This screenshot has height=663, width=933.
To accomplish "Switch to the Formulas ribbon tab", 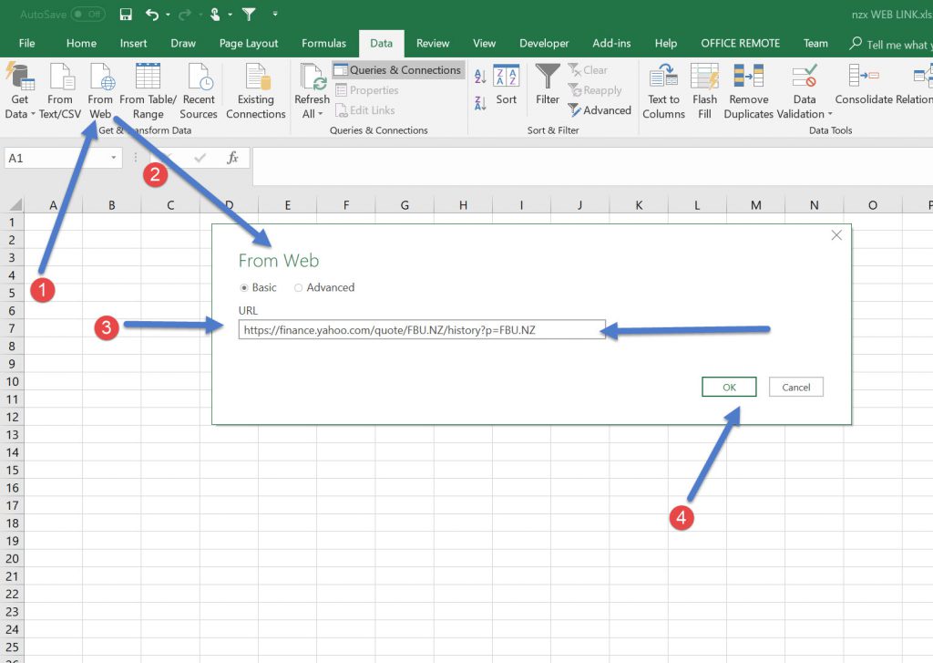I will pos(323,43).
